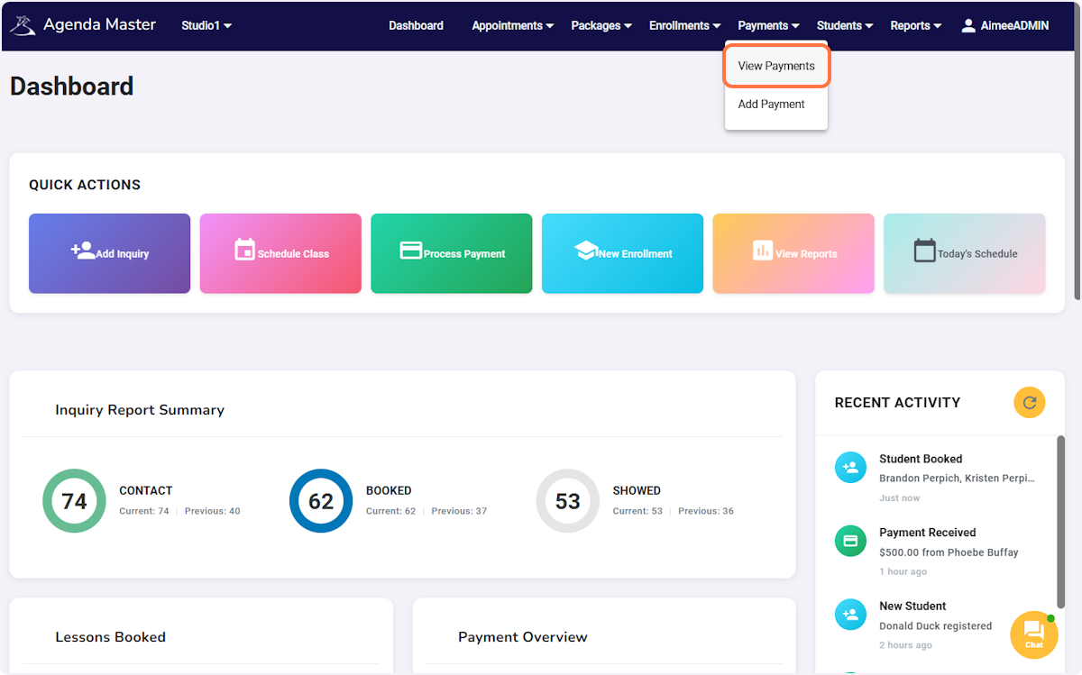1082x675 pixels.
Task: Choose Add Payment from the open menu
Action: click(x=771, y=104)
